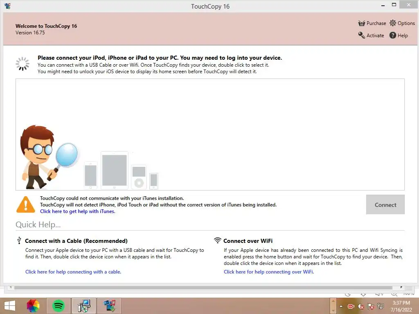Click the Connect button
The image size is (419, 314).
(385, 204)
